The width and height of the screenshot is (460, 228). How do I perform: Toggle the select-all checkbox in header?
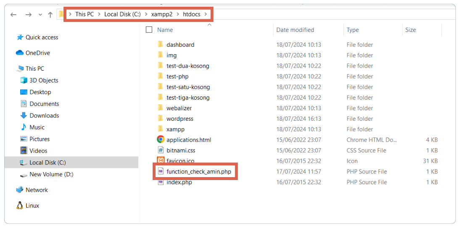(149, 29)
